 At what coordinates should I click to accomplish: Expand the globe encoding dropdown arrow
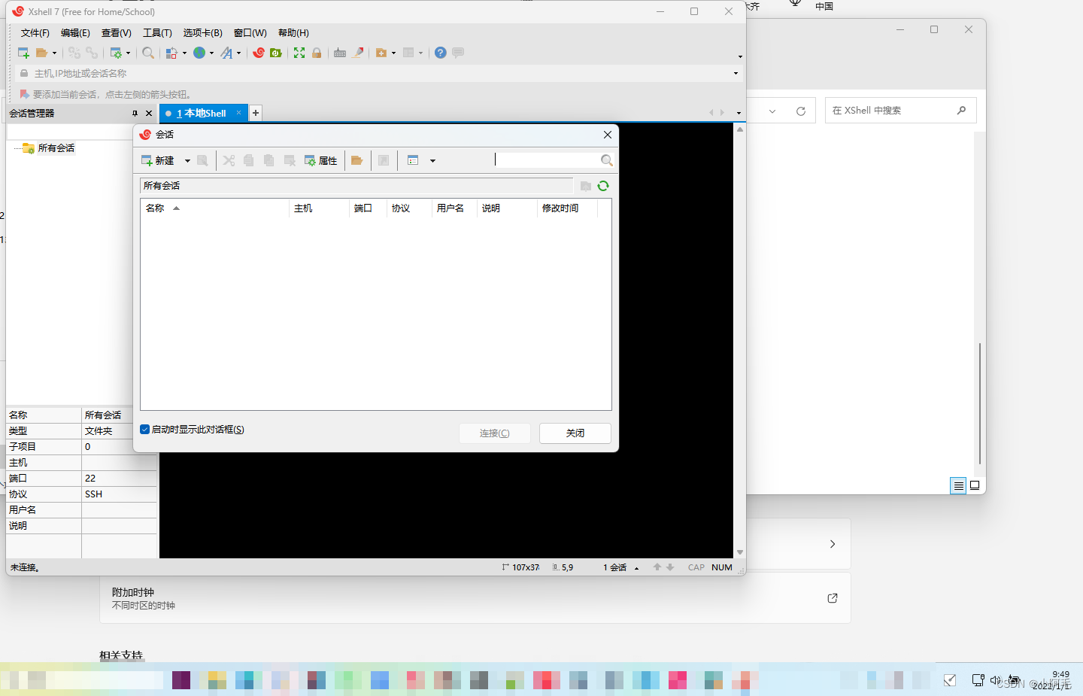point(211,53)
